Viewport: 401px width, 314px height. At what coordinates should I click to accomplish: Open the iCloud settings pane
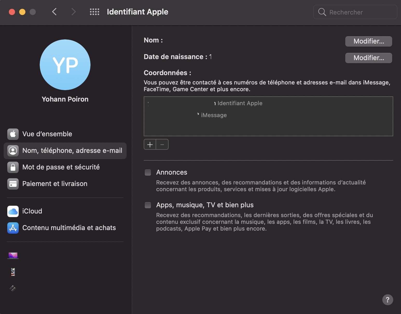[x=32, y=211]
